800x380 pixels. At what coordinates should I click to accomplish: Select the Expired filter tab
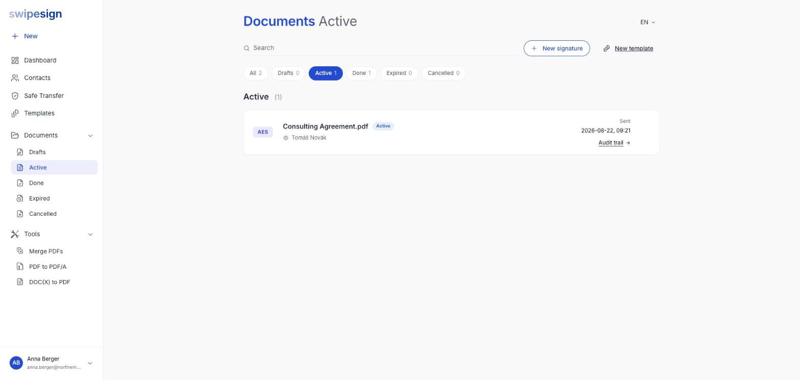399,73
